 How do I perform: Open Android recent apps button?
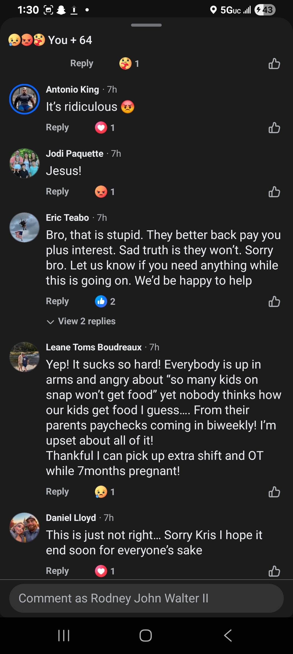pyautogui.click(x=64, y=636)
